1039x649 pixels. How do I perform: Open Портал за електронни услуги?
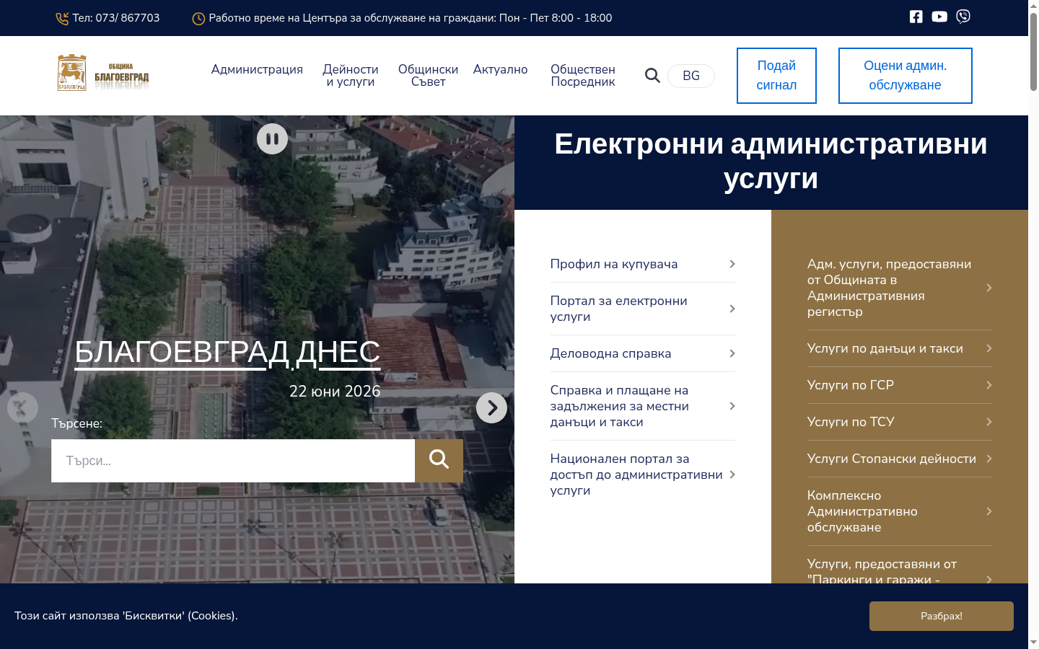click(x=642, y=309)
